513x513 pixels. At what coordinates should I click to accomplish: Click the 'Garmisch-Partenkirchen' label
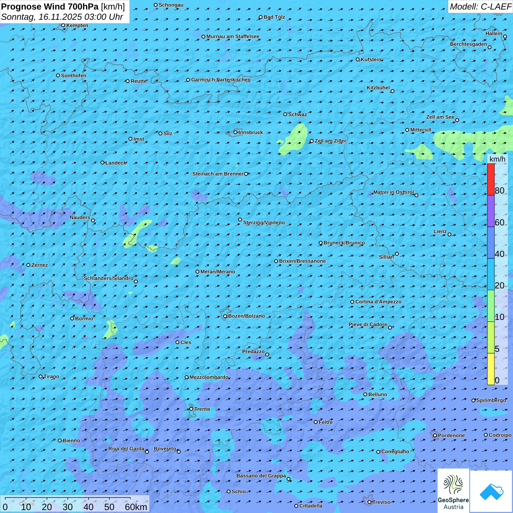coord(221,80)
